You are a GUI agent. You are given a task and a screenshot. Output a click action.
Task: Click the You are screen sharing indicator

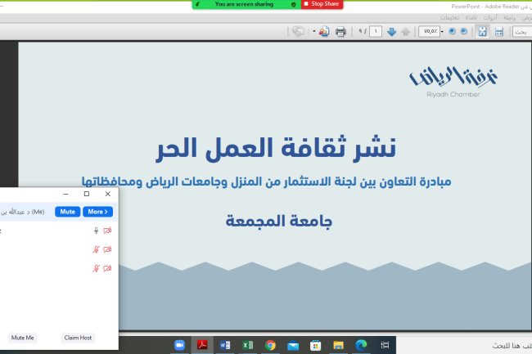coord(244,4)
